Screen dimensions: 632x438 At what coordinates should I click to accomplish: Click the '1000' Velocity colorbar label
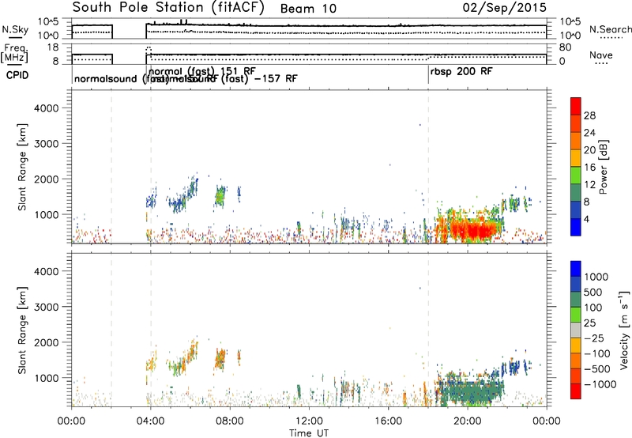click(596, 277)
